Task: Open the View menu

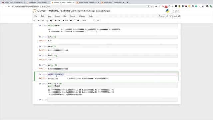Action: [50, 16]
